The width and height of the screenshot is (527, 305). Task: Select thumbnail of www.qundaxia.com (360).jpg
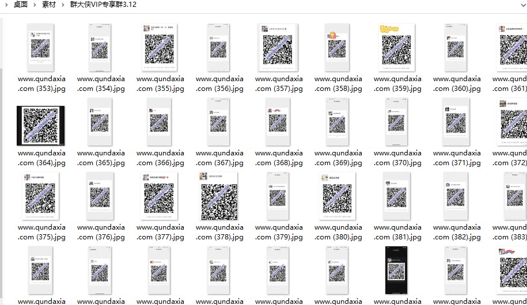[x=456, y=47]
